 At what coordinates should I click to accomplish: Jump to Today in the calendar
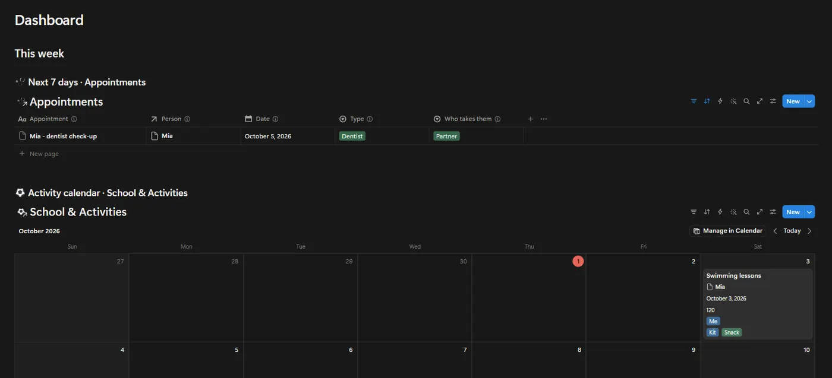click(792, 231)
